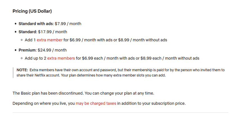232x116 pixels.
Task: Click the bullet point before Premium
Action: coord(15,50)
